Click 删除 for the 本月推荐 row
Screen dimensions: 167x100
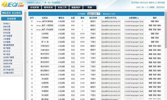pos(159,87)
